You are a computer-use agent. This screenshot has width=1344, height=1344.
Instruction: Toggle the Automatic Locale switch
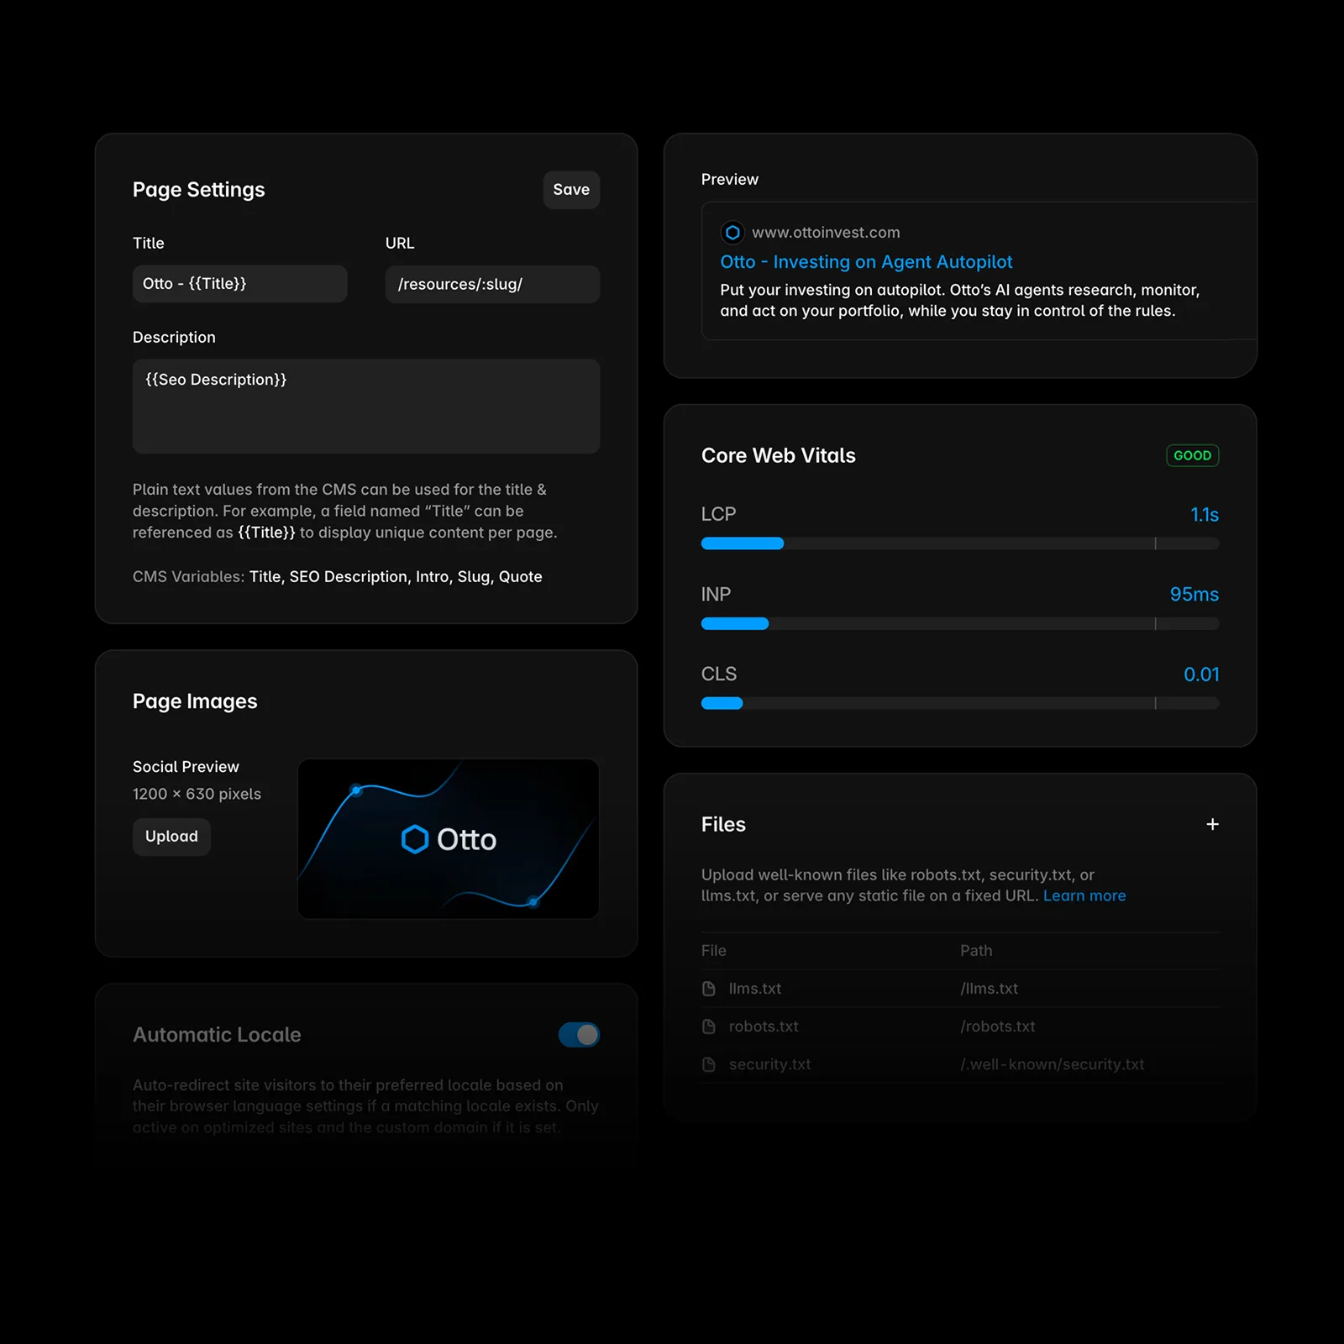pos(579,1035)
